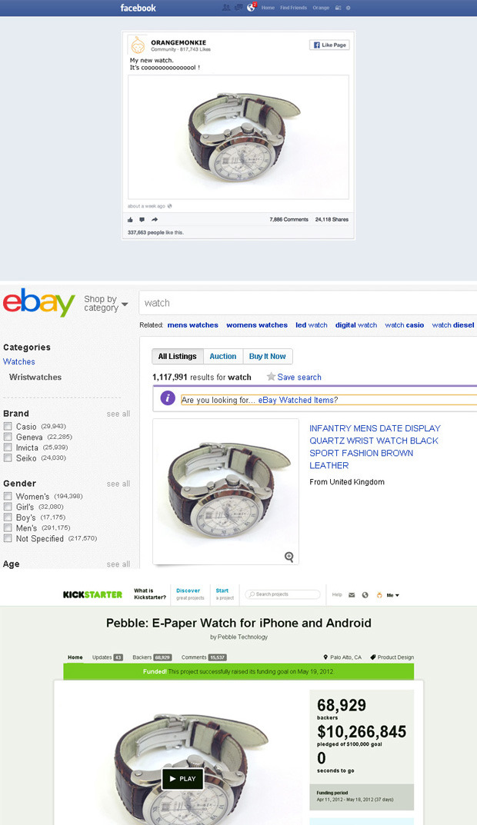The image size is (477, 825).
Task: Click the magnifier zoom icon on eBay listing image
Action: click(x=289, y=557)
